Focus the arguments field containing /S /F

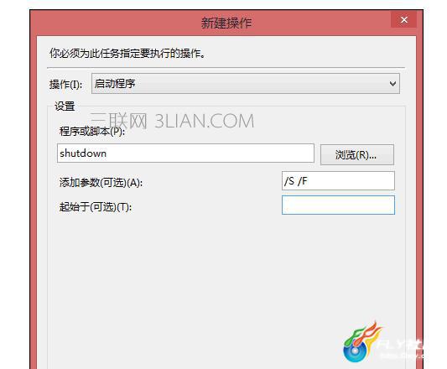[x=338, y=181]
